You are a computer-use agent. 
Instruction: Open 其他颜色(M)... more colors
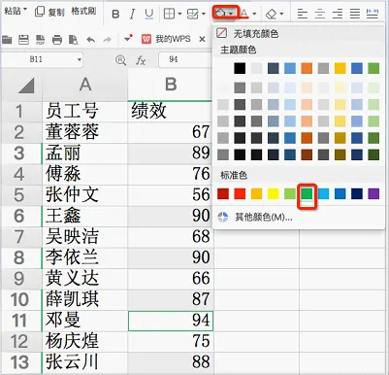(255, 217)
